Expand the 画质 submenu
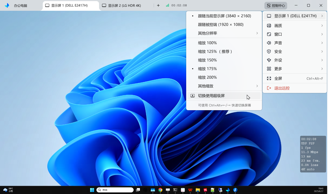 (x=295, y=26)
